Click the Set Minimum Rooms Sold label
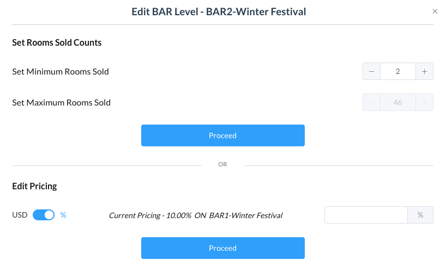Image resolution: width=446 pixels, height=266 pixels. point(61,71)
